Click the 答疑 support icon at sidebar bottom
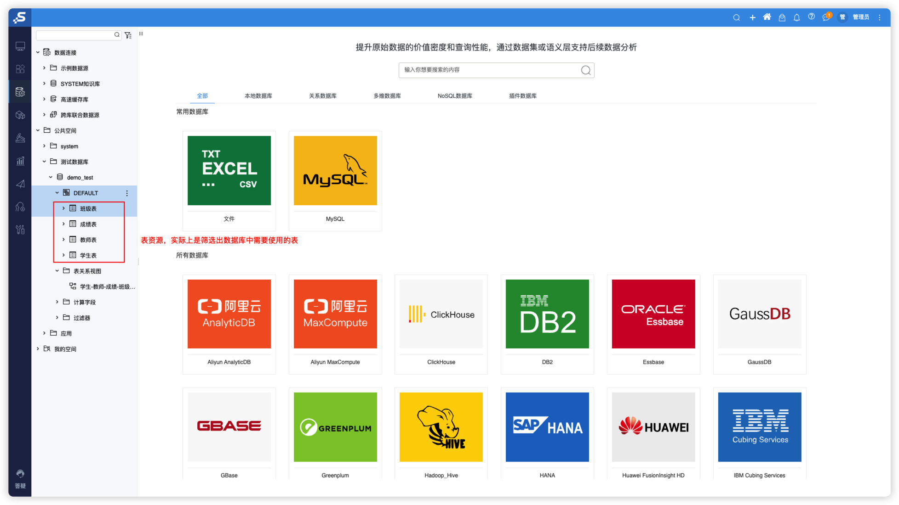 (20, 479)
